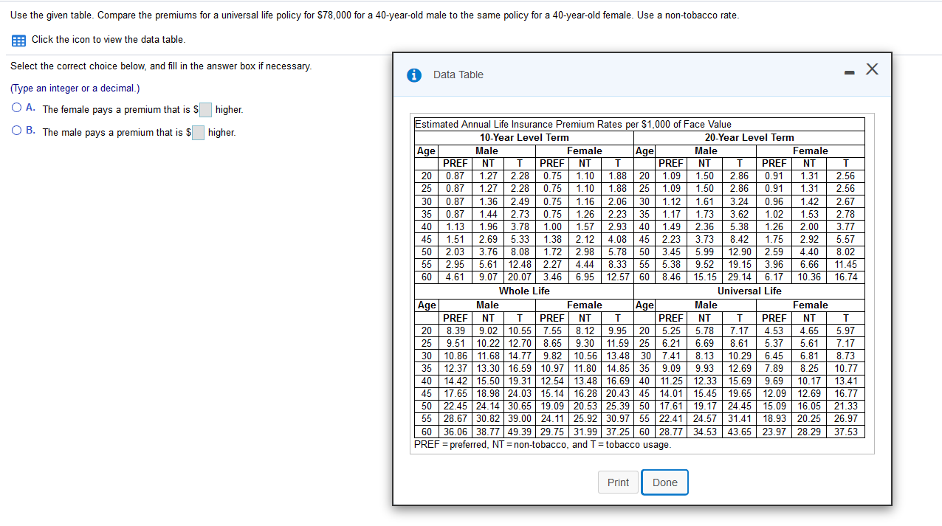Click the "10-Year Level Term" header
Image resolution: width=942 pixels, height=526 pixels.
click(x=523, y=137)
